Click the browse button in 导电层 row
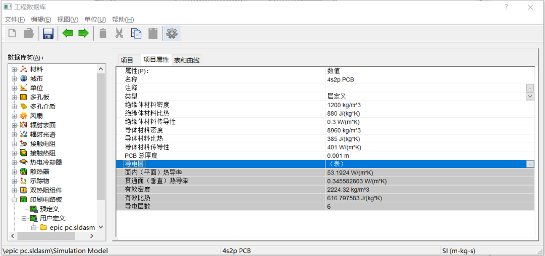Image resolution: width=545 pixels, height=256 pixels. click(x=530, y=164)
